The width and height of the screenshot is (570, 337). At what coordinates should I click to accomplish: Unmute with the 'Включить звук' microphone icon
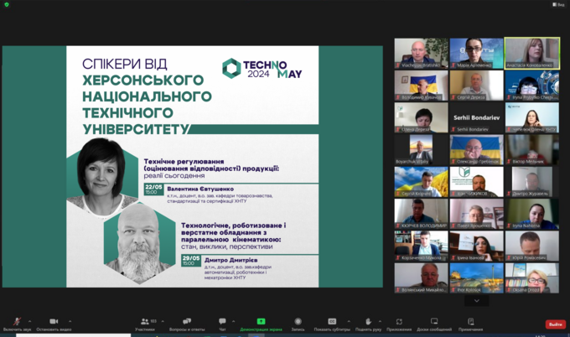pos(17,321)
